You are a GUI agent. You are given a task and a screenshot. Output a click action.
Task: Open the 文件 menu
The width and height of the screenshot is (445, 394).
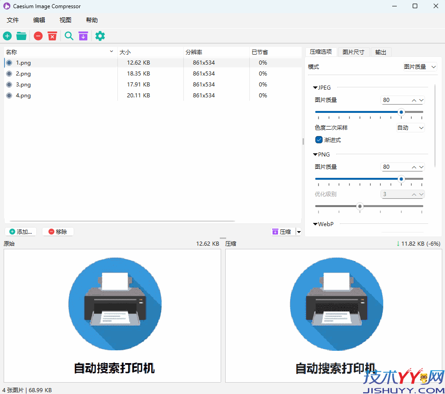click(13, 20)
